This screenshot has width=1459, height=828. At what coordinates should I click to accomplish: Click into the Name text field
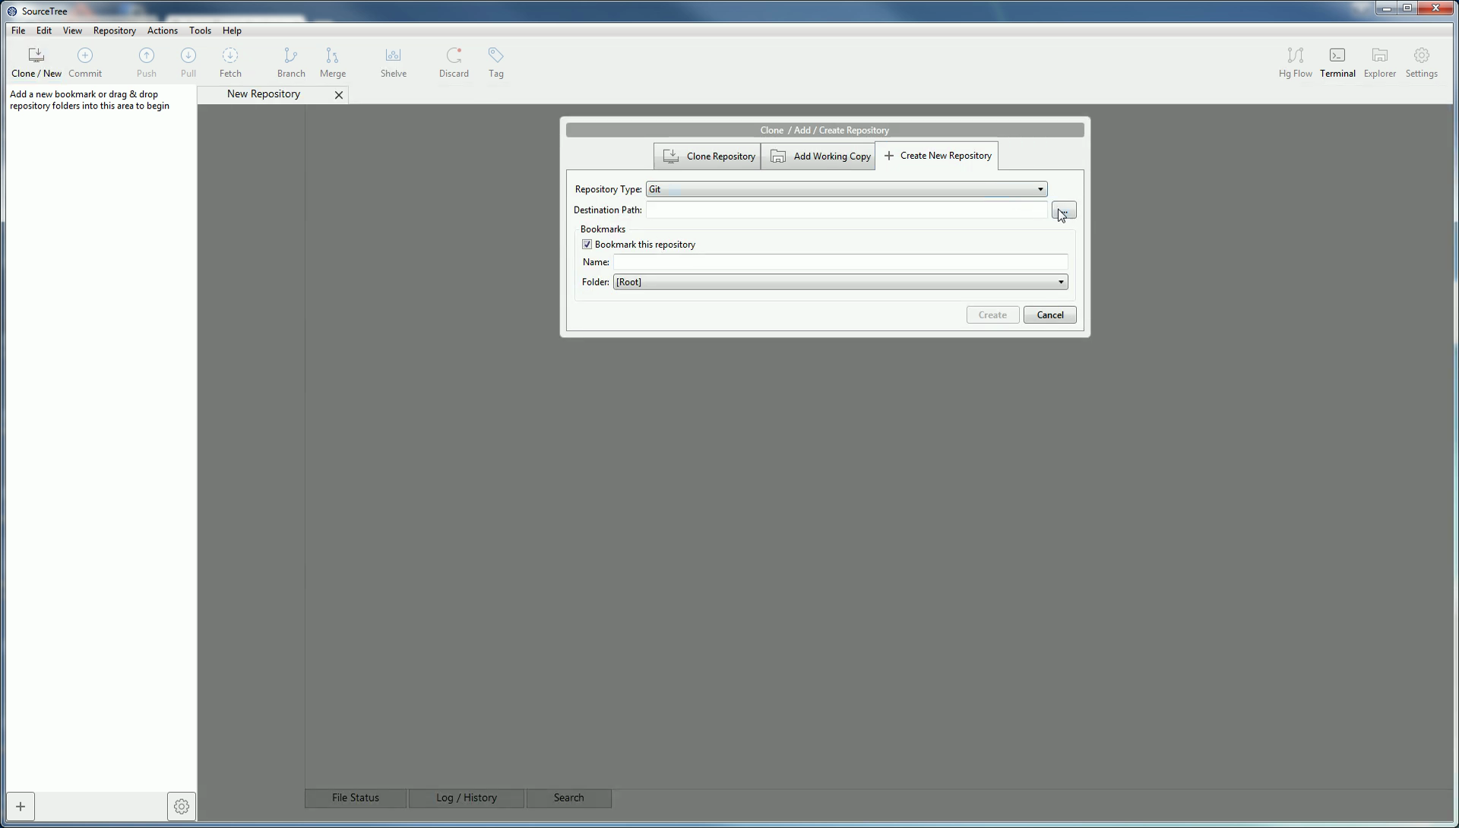point(840,262)
